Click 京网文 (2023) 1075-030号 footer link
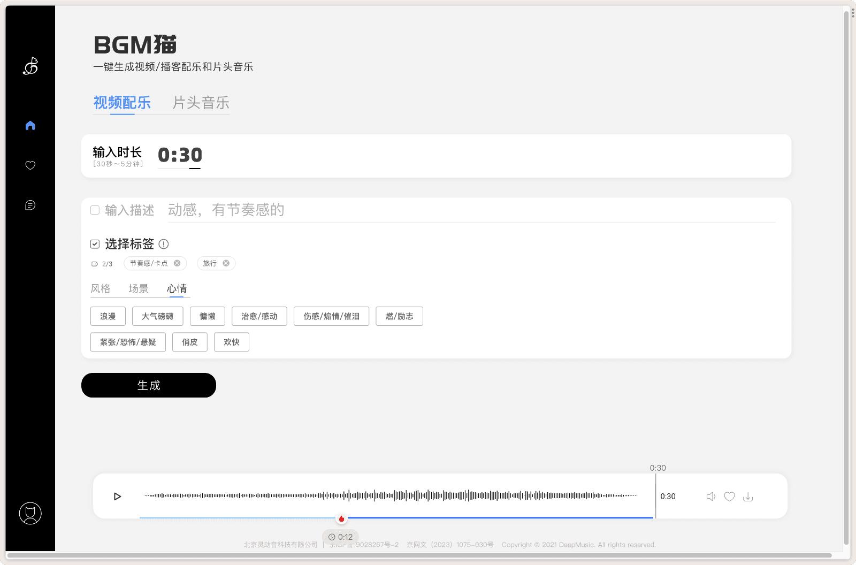 [450, 545]
